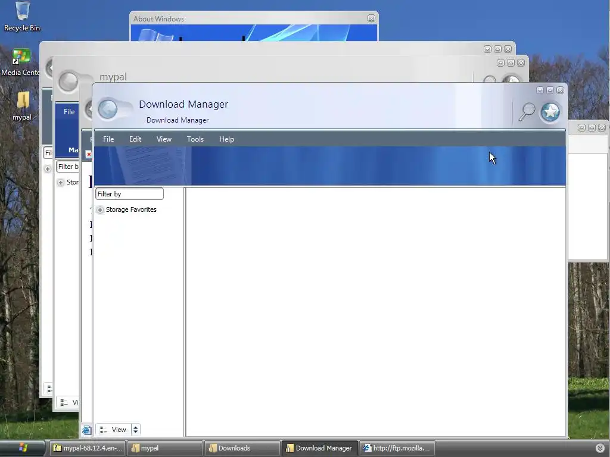610x457 pixels.
Task: Switch to the Downloads taskbar window
Action: [x=242, y=448]
